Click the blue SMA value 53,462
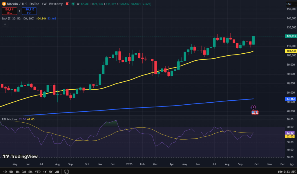 point(52,19)
